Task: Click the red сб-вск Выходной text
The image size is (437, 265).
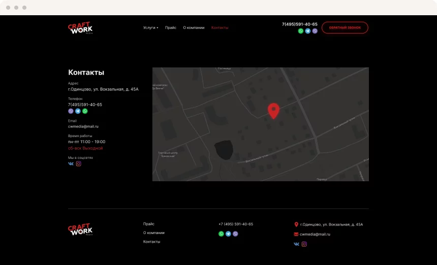Action: (85, 148)
